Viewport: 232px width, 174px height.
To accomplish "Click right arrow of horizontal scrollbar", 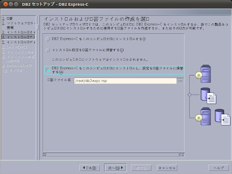I will point(183,155).
